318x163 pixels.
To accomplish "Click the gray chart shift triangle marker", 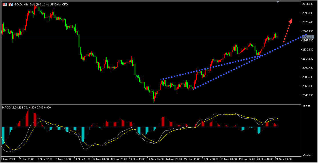I will pos(278,2).
